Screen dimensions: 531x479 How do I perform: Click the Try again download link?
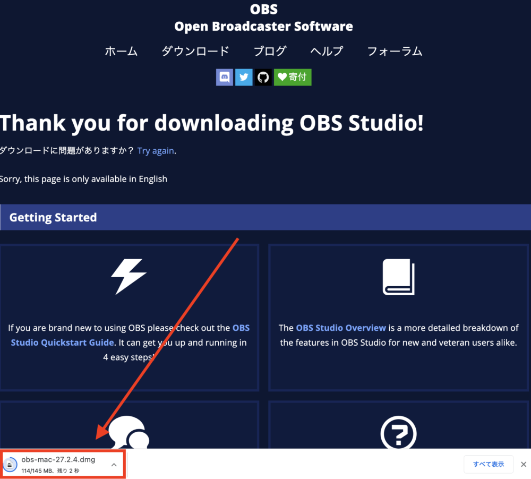pyautogui.click(x=156, y=150)
